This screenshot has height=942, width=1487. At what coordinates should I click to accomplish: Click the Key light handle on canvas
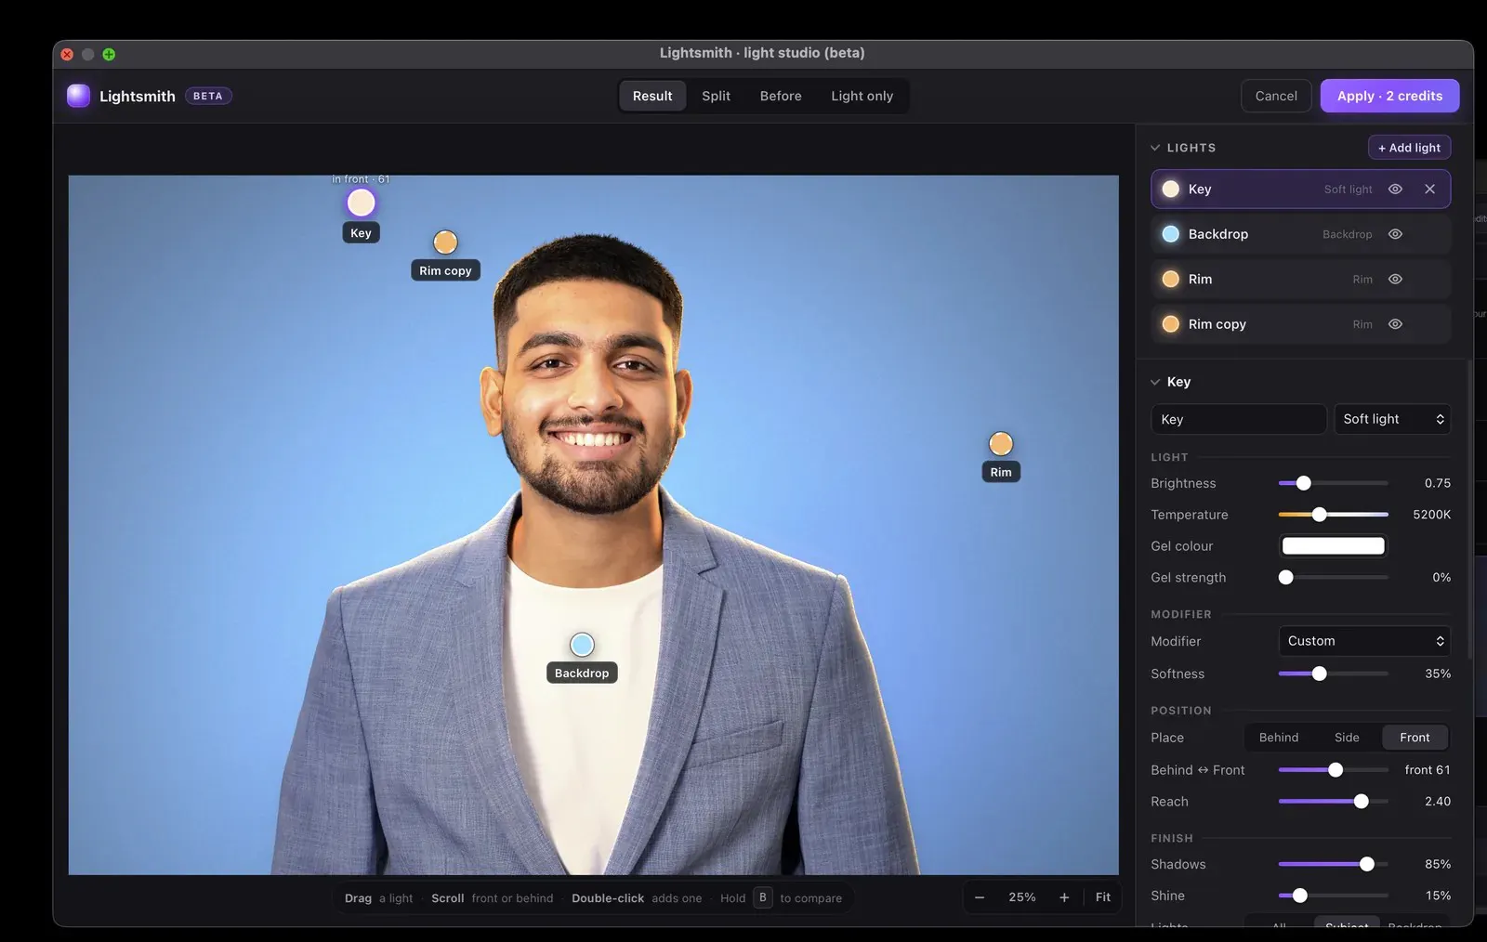coord(361,203)
